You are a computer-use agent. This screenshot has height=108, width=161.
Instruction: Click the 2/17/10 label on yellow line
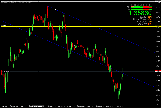(3, 26)
